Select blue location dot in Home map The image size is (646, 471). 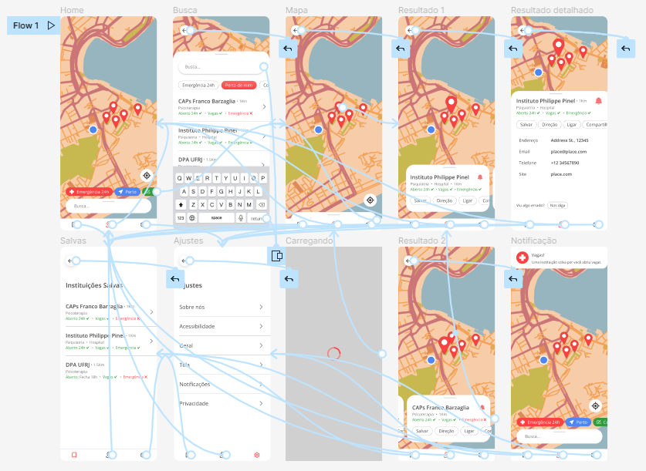93,130
